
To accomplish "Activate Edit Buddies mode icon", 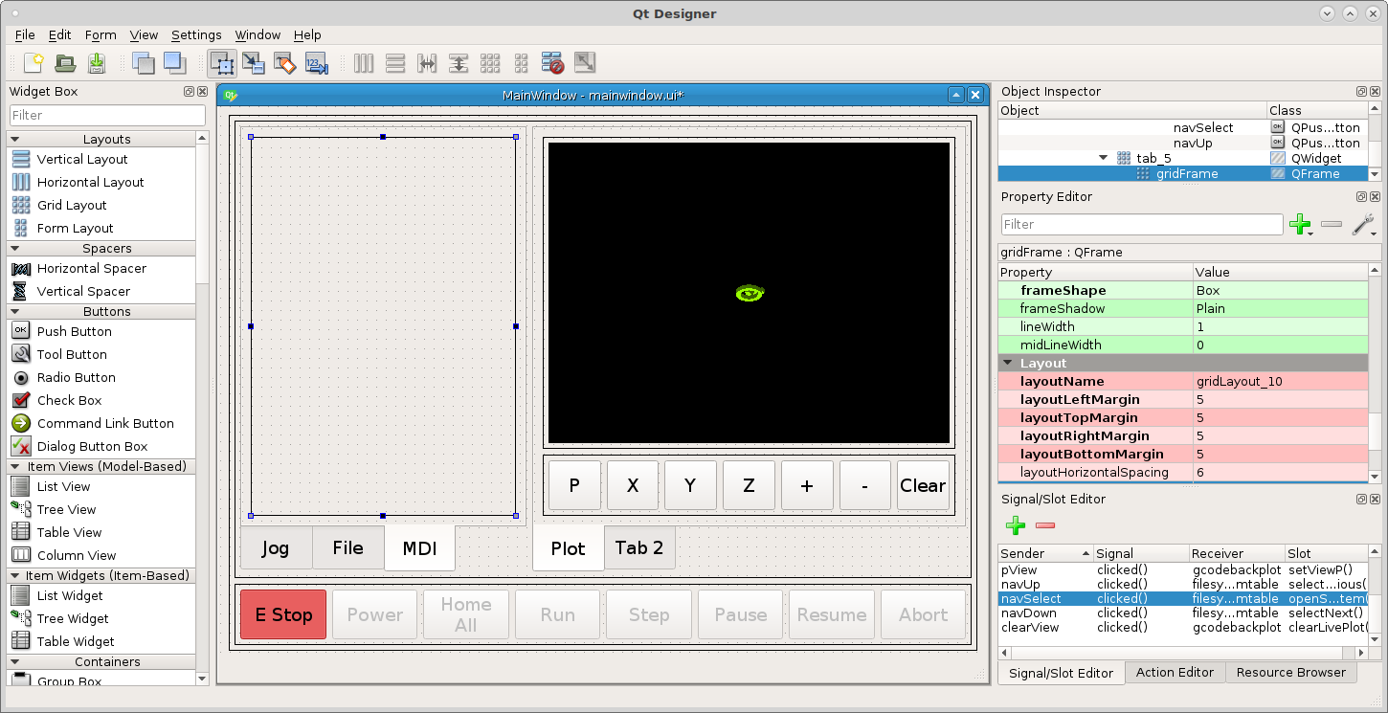I will (285, 63).
